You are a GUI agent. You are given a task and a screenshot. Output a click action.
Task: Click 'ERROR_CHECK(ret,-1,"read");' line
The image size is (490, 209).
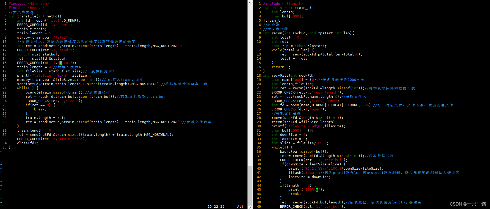coord(54,101)
